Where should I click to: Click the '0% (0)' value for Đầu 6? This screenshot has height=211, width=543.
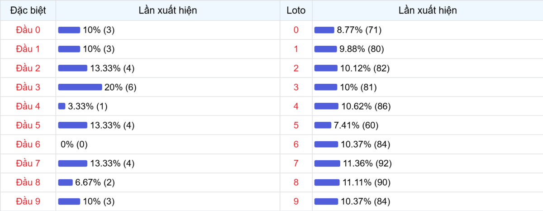point(74,144)
